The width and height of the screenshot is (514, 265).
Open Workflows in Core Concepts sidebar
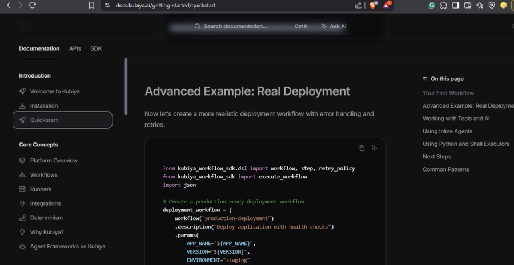click(43, 175)
